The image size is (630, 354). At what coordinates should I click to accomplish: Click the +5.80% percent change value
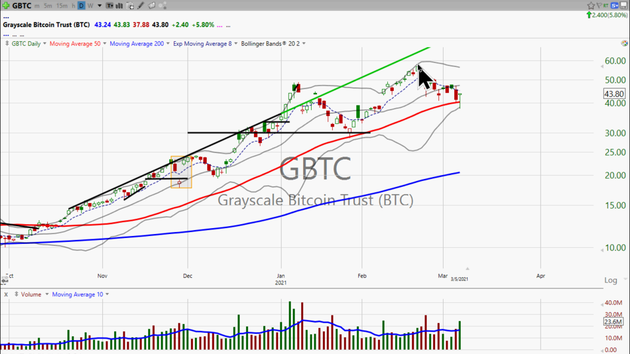pos(203,25)
